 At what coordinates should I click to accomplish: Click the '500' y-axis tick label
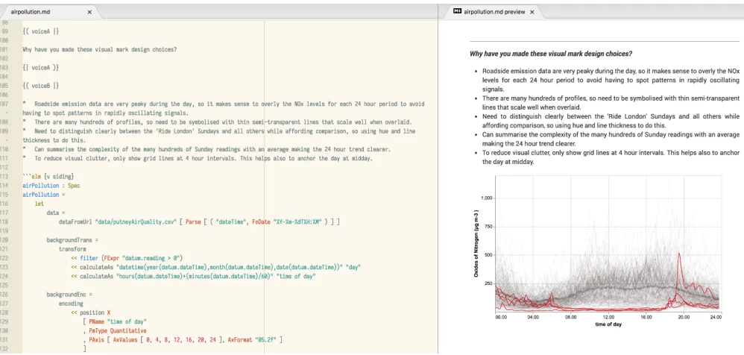click(489, 255)
